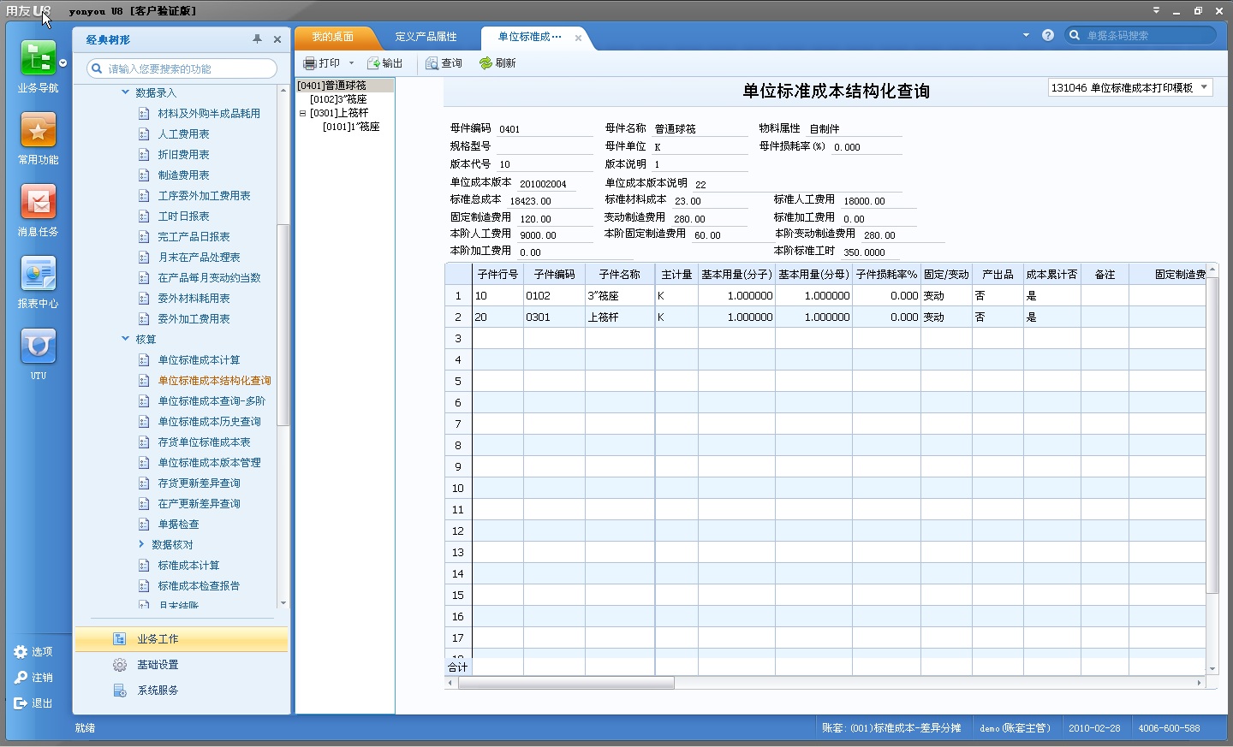Click cell 0102 in row 1
1233x747 pixels.
554,295
